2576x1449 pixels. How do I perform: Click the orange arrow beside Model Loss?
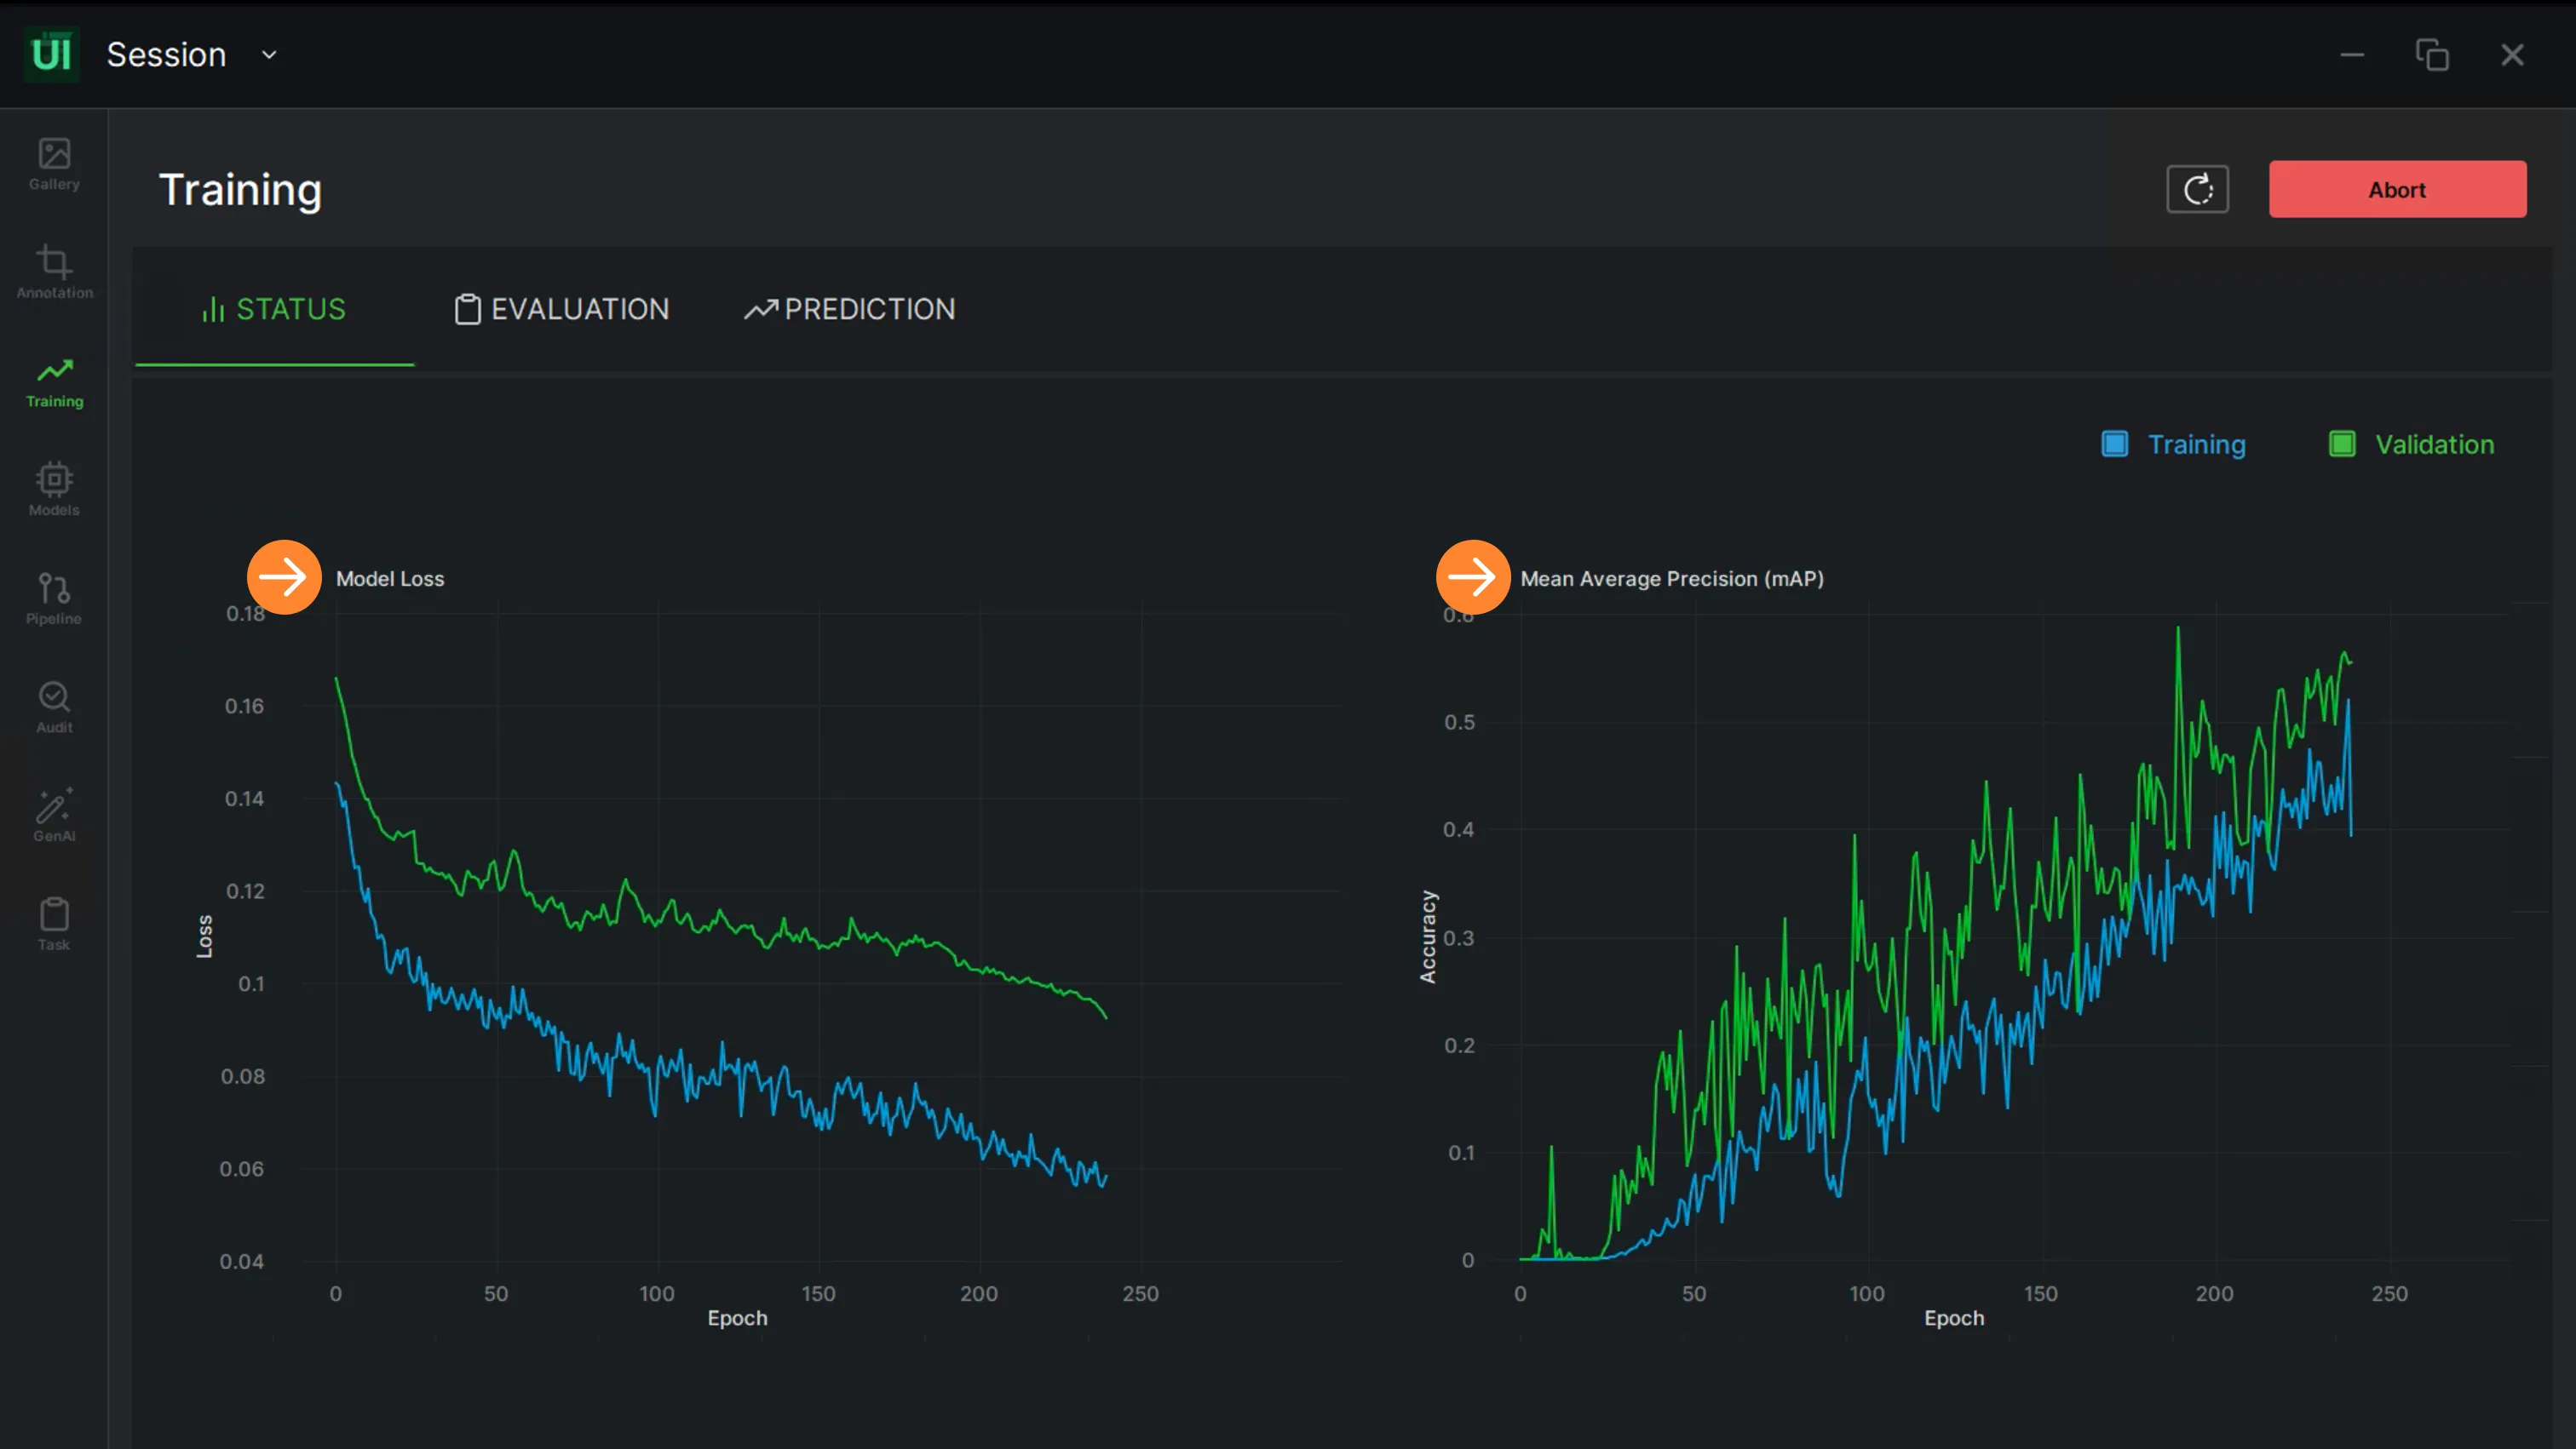click(284, 577)
